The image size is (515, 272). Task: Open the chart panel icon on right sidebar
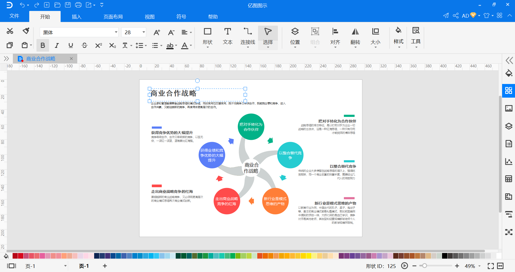coord(509,161)
